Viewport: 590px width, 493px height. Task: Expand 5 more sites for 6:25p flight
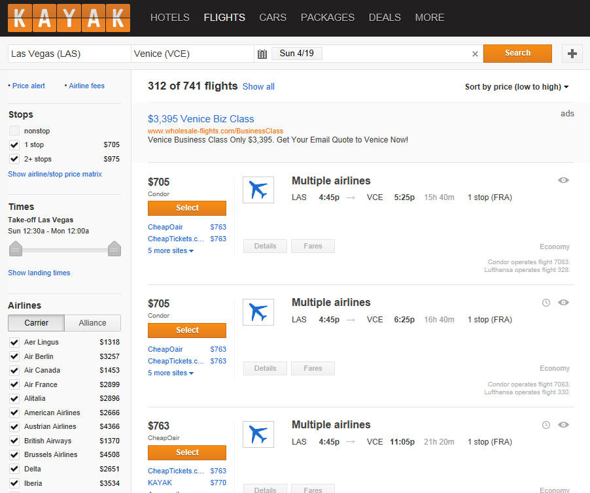[171, 373]
